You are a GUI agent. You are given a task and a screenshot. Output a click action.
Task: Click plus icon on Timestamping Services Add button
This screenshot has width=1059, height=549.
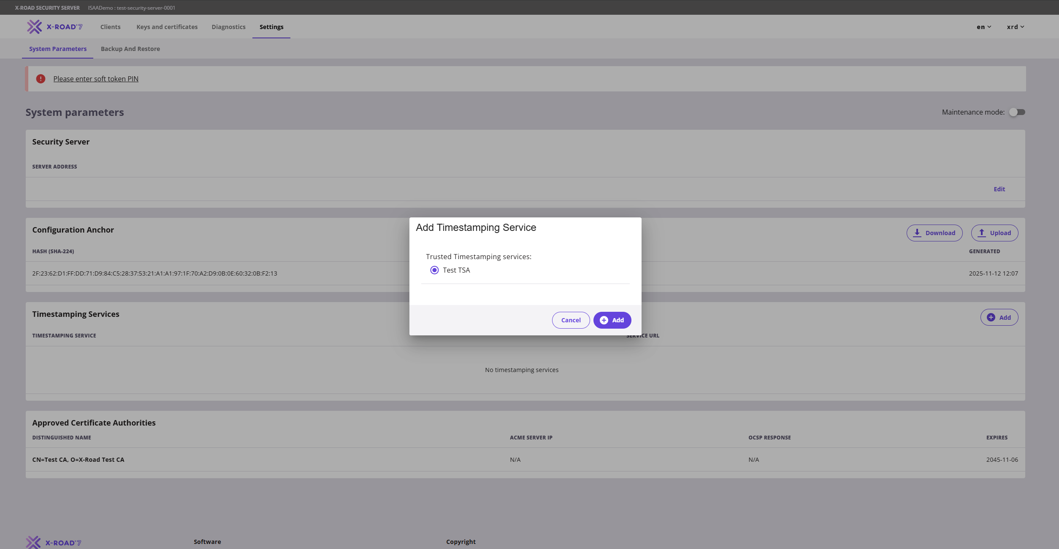pos(991,317)
